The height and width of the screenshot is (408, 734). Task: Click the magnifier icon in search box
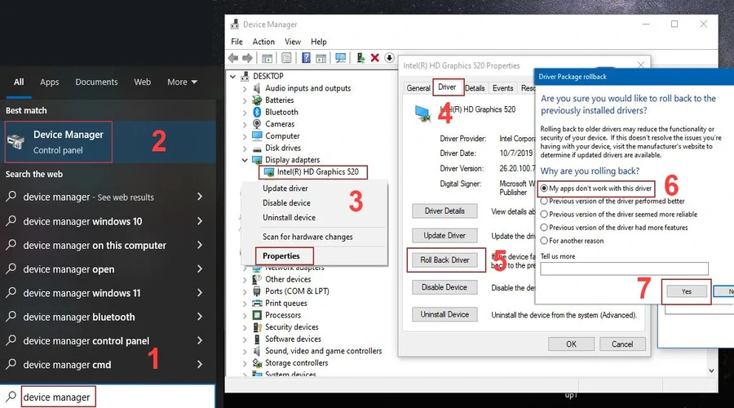11,397
